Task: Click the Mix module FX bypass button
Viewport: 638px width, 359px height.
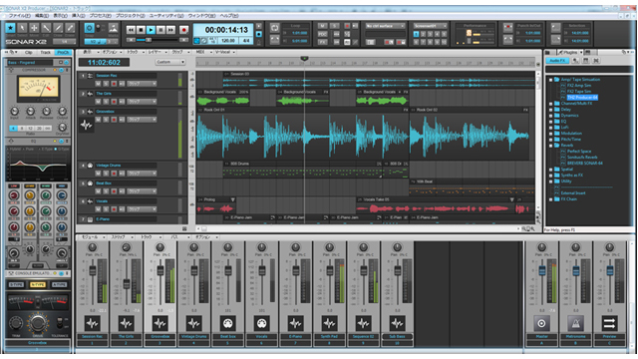Action: click(x=322, y=42)
